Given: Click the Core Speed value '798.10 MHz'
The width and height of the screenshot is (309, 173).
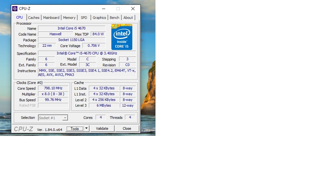Looking at the screenshot, I should point(53,88).
